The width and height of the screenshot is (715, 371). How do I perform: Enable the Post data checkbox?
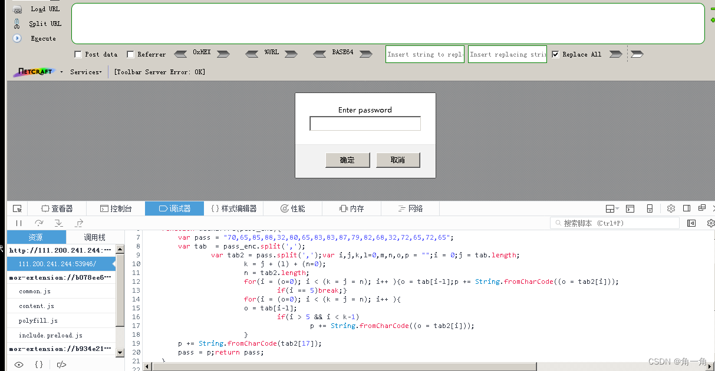pos(78,54)
